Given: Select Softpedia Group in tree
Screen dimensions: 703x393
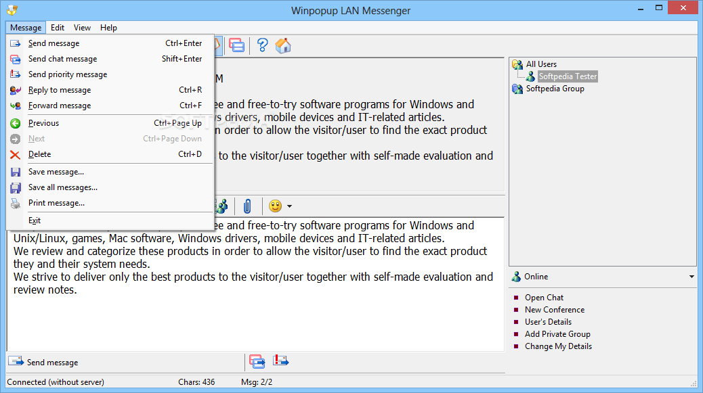Looking at the screenshot, I should (x=555, y=89).
